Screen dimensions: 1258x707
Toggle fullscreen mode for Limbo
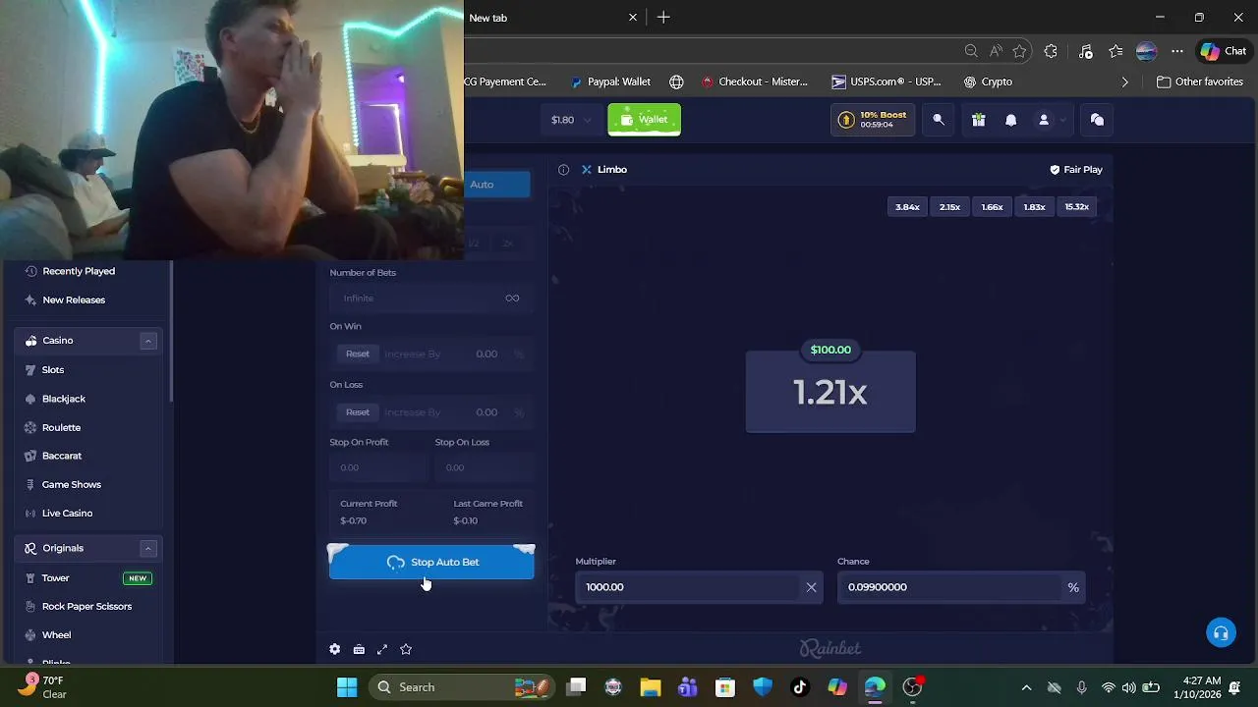point(382,649)
